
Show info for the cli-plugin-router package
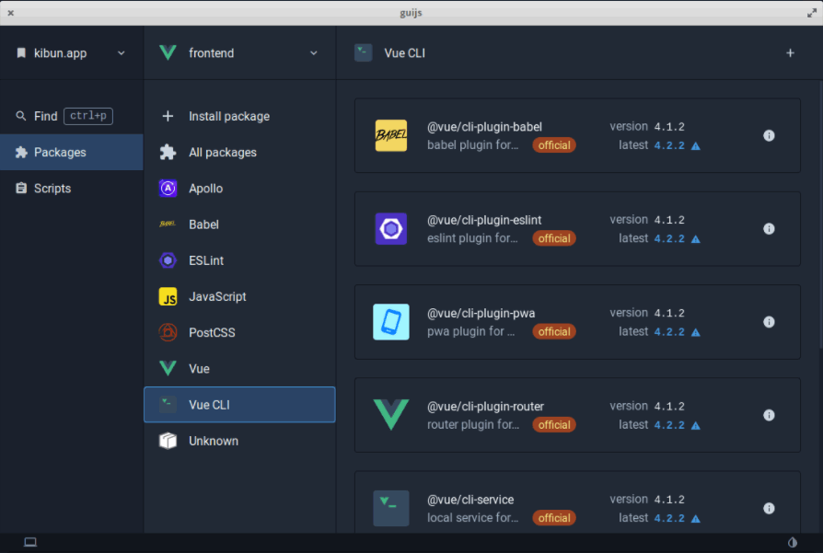(x=769, y=415)
